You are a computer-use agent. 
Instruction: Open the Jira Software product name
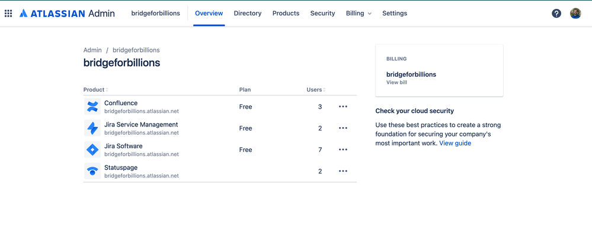pos(123,146)
